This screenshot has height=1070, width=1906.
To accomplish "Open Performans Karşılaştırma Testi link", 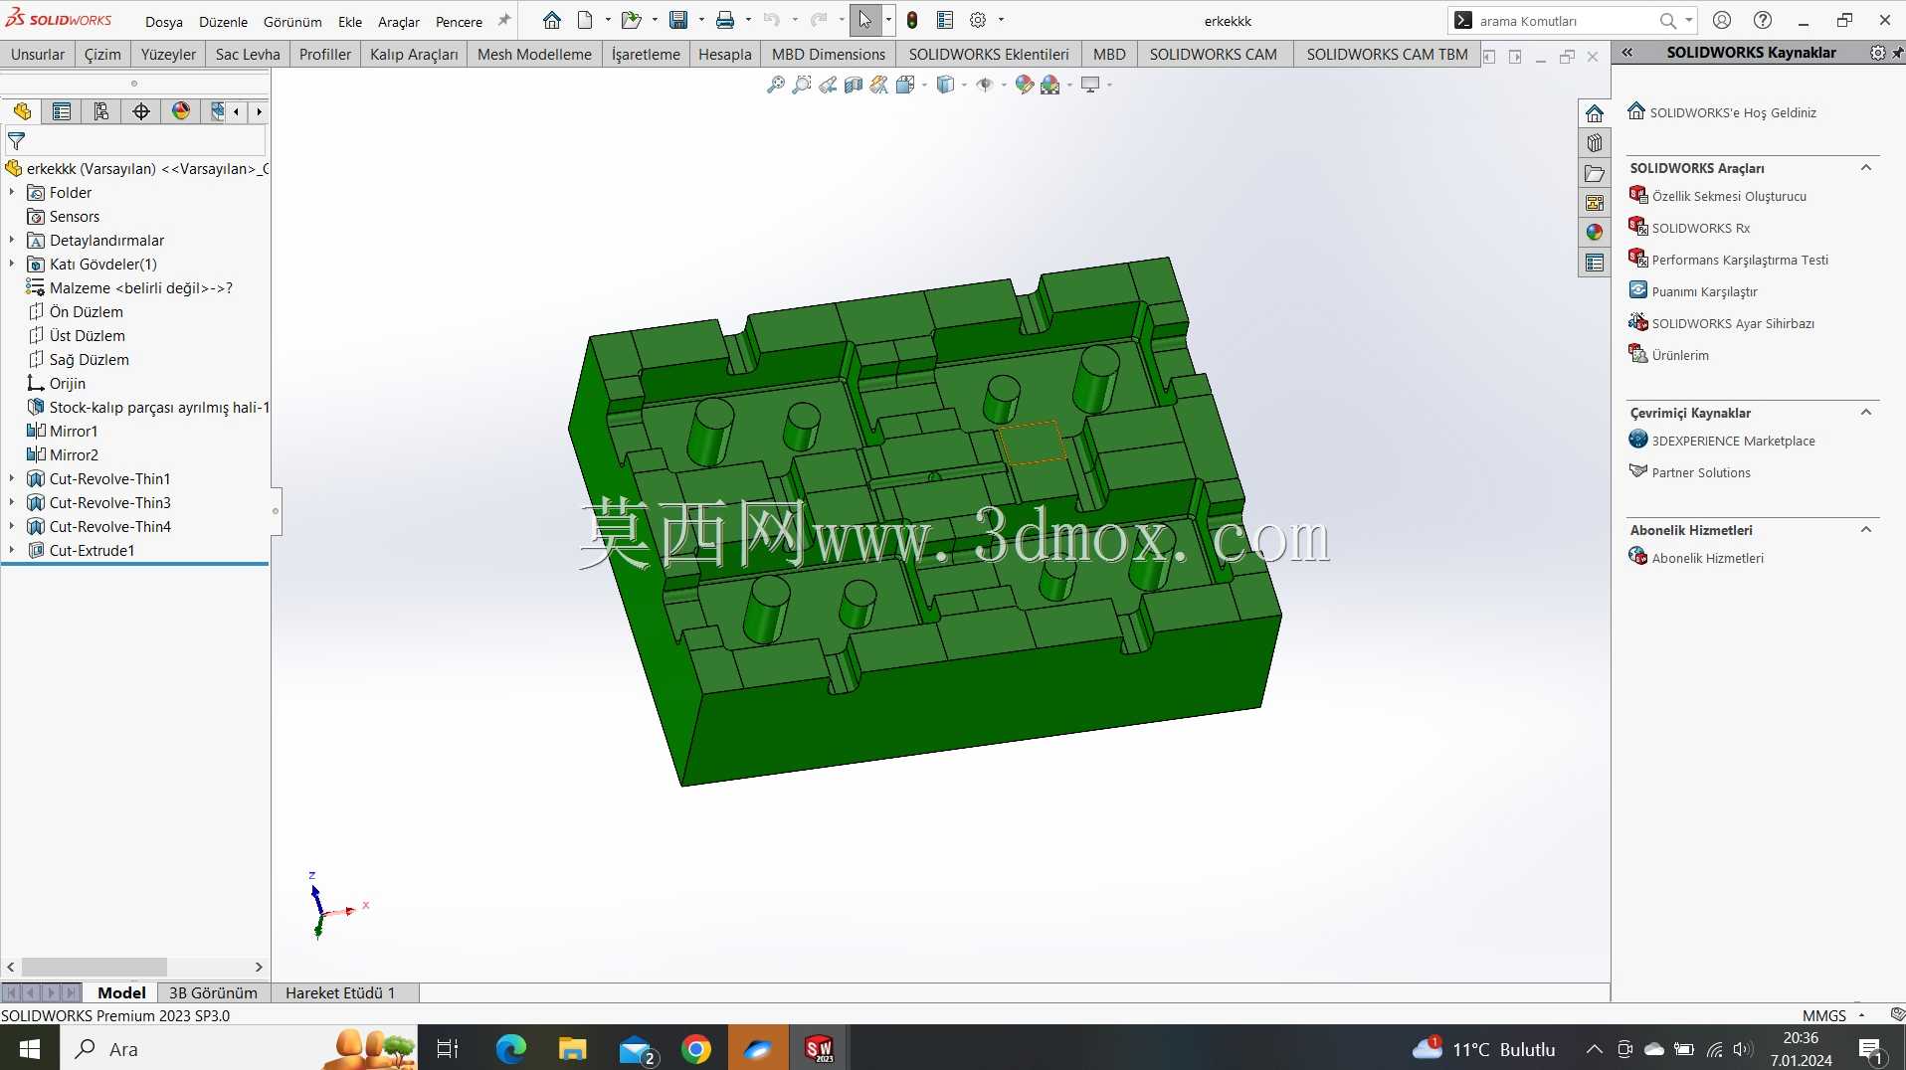I will click(1740, 260).
